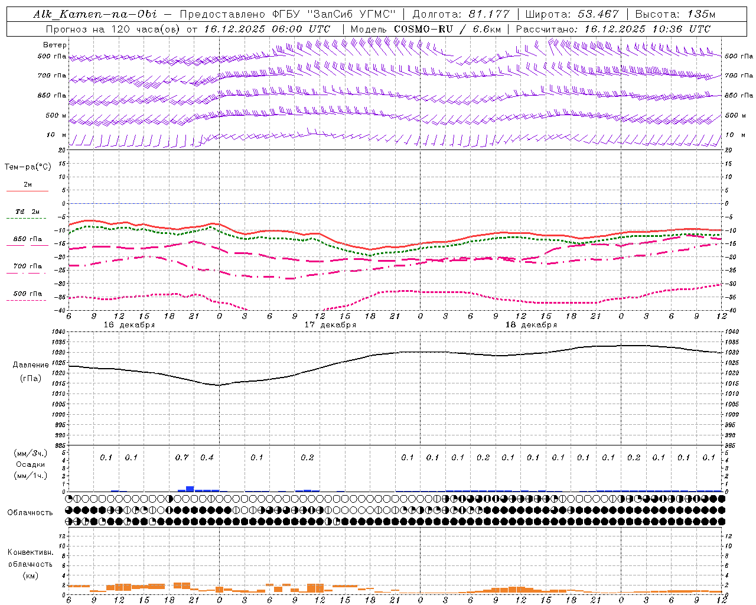This screenshot has height=605, width=756.
Task: Click the Ветер panel label
Action: (55, 45)
